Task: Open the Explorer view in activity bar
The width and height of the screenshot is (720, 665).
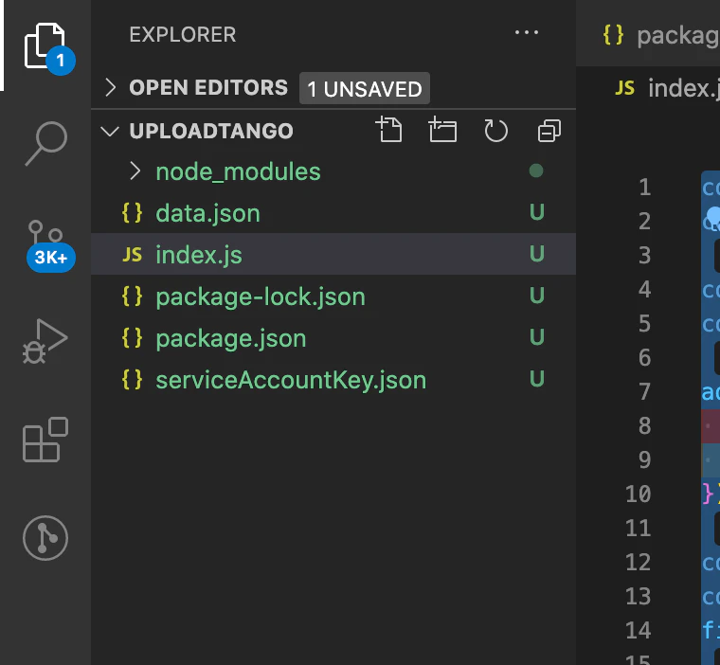Action: coord(45,45)
